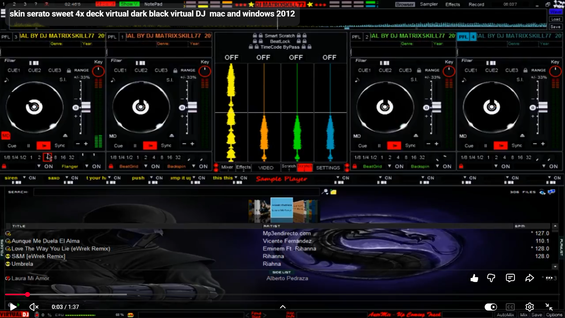This screenshot has height=318, width=565.
Task: Eject the track from deck 2
Action: 416,135
